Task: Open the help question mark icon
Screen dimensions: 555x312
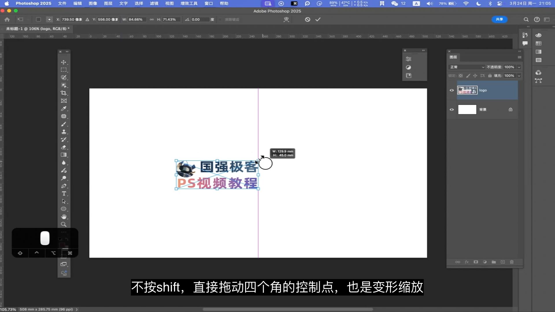Action: click(x=537, y=19)
